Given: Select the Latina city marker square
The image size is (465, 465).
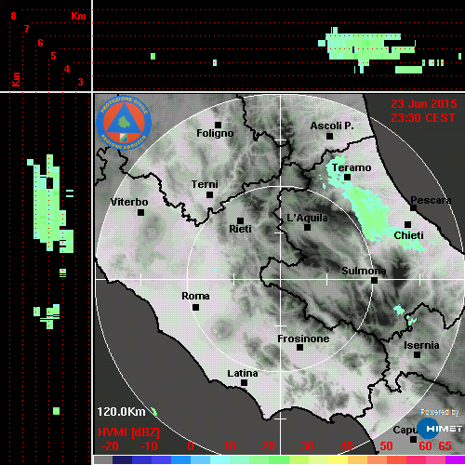Looking at the screenshot, I should tap(244, 382).
